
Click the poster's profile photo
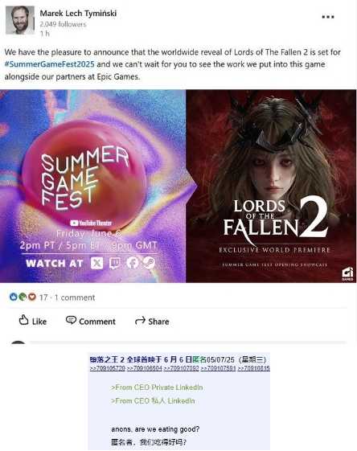pyautogui.click(x=20, y=20)
